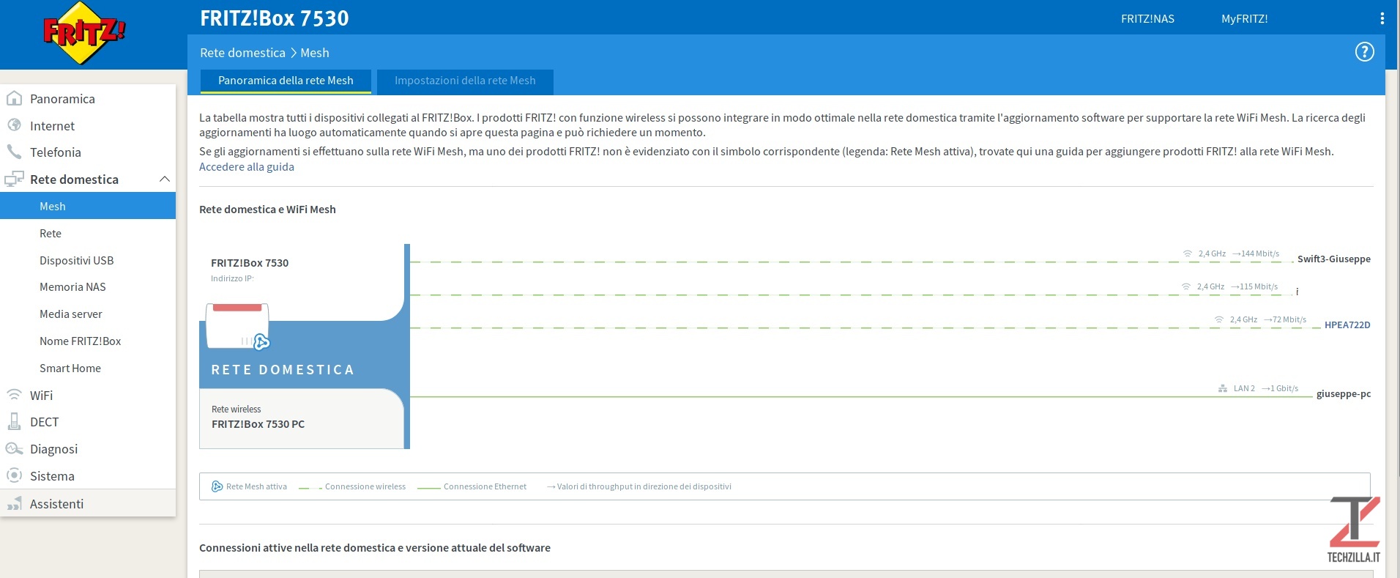This screenshot has width=1400, height=578.
Task: Click WiFi icon on HPEA722D connection
Action: coord(1219,319)
